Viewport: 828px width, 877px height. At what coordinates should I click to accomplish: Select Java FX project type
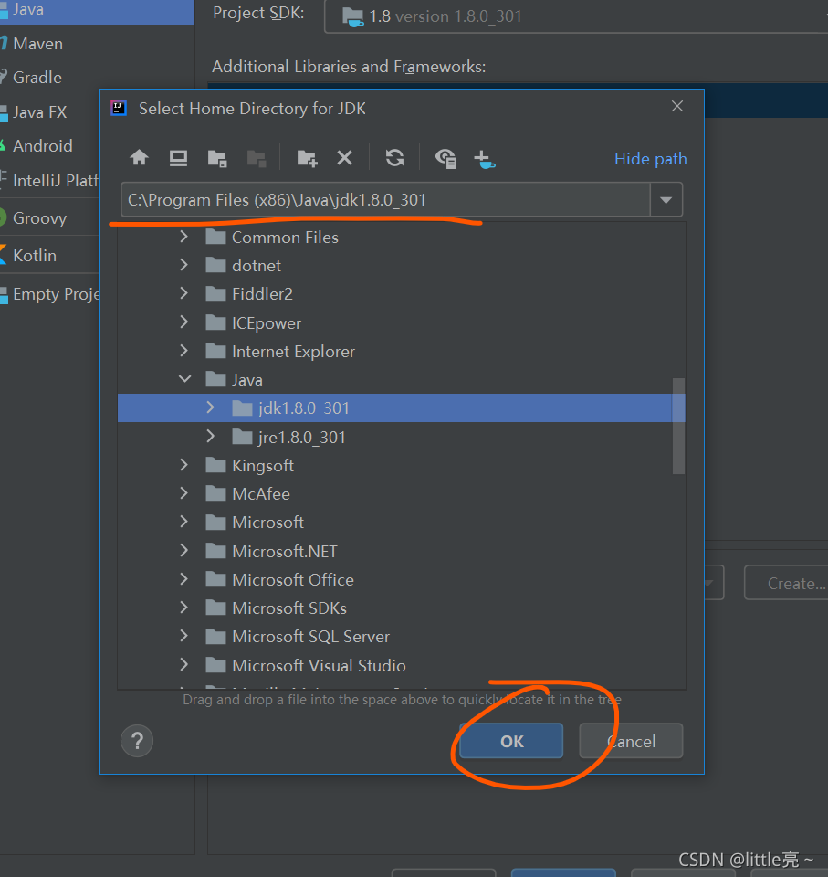[48, 111]
